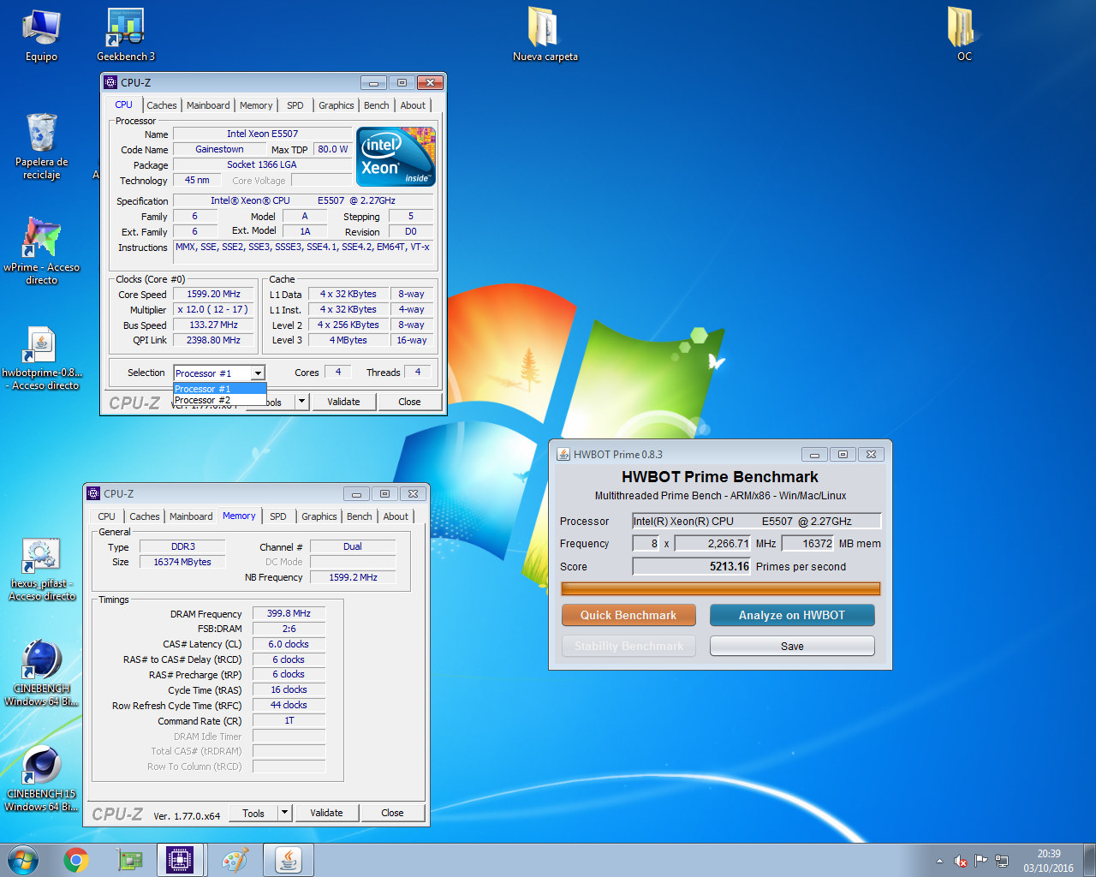Screen dimensions: 1096x877
Task: Click the orange benchmark progress bar
Action: (720, 588)
